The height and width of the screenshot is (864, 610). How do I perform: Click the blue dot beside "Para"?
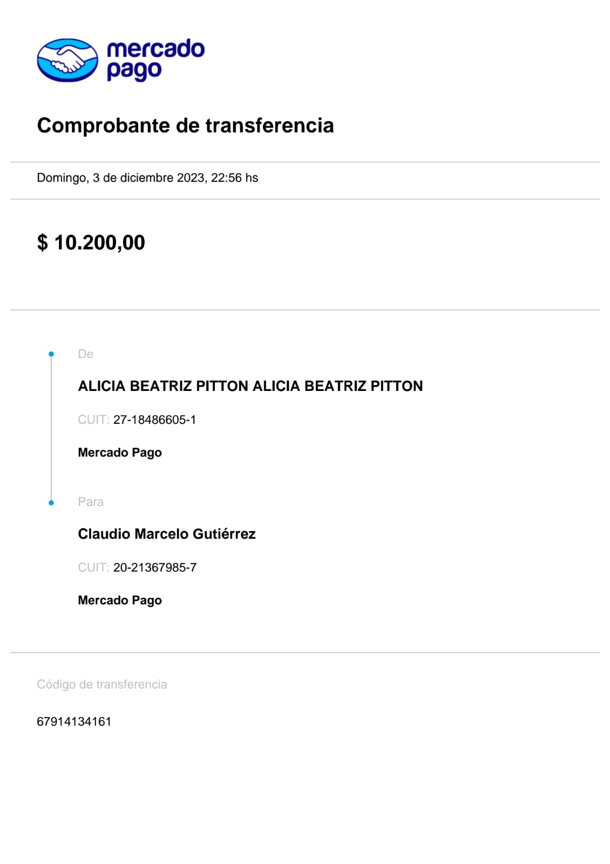click(51, 503)
